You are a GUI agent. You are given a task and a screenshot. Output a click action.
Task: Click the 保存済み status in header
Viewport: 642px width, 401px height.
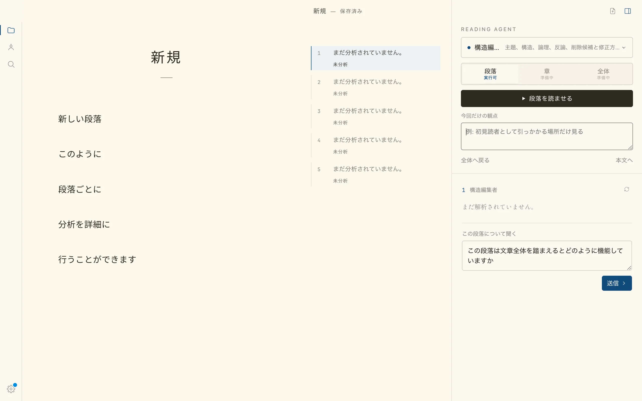351,11
